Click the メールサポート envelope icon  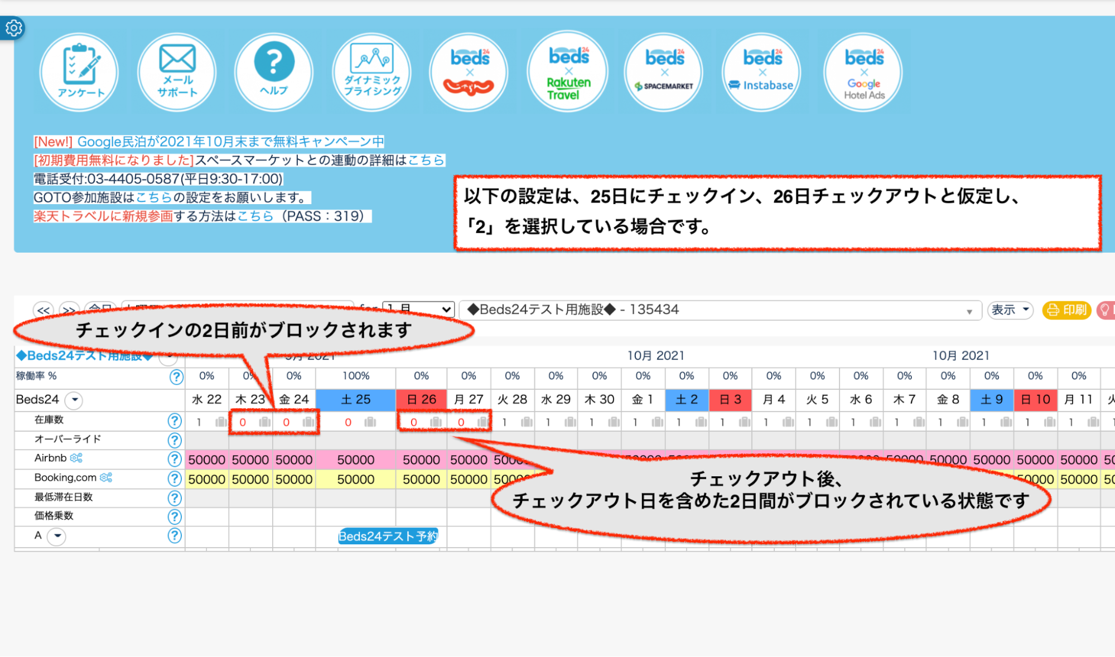[177, 73]
